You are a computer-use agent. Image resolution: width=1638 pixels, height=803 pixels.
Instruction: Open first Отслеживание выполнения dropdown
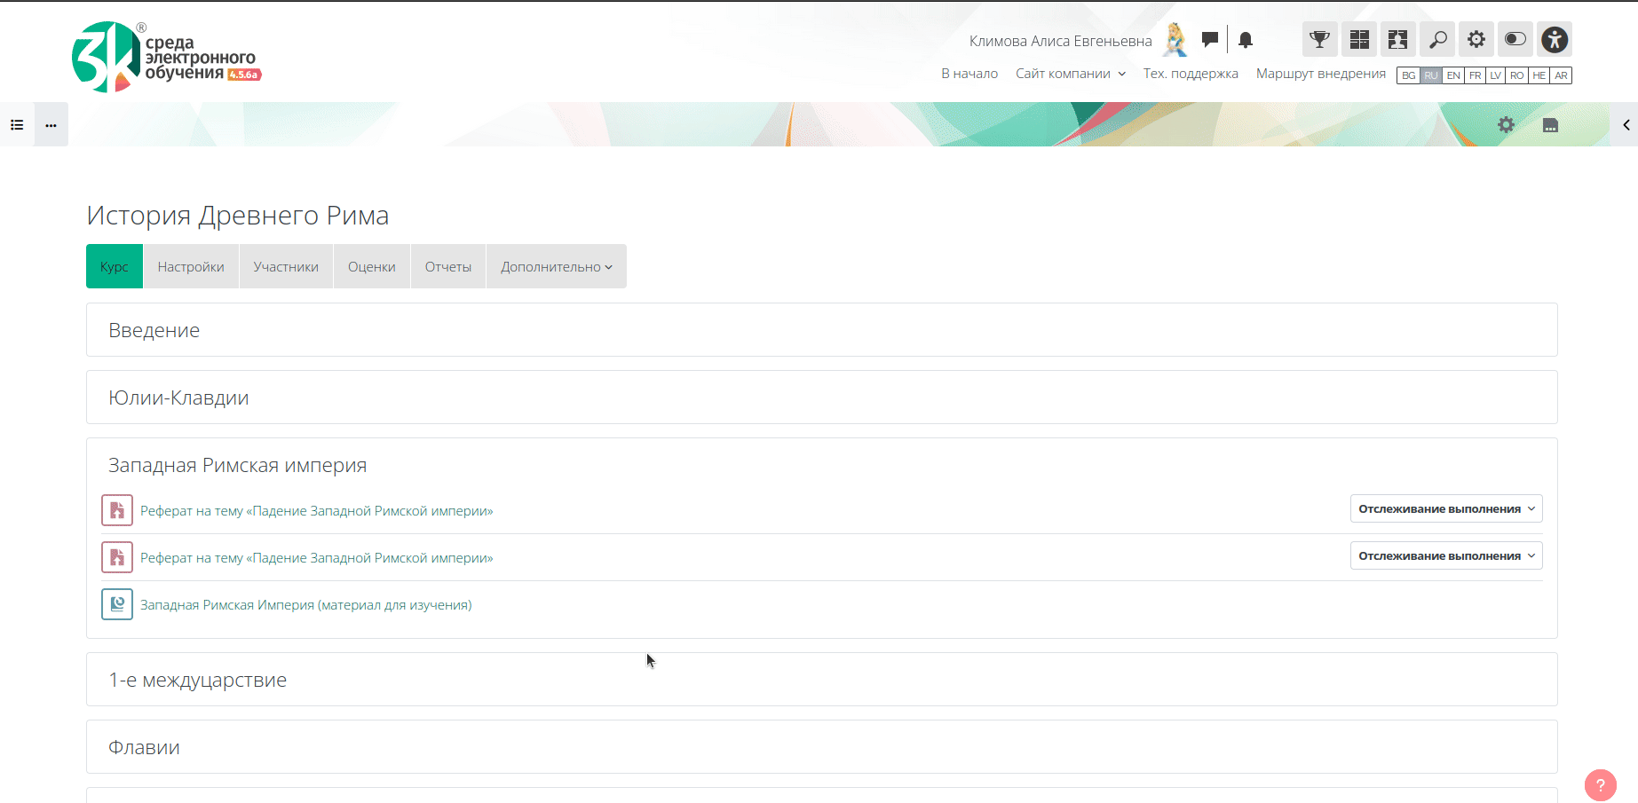[x=1445, y=509]
